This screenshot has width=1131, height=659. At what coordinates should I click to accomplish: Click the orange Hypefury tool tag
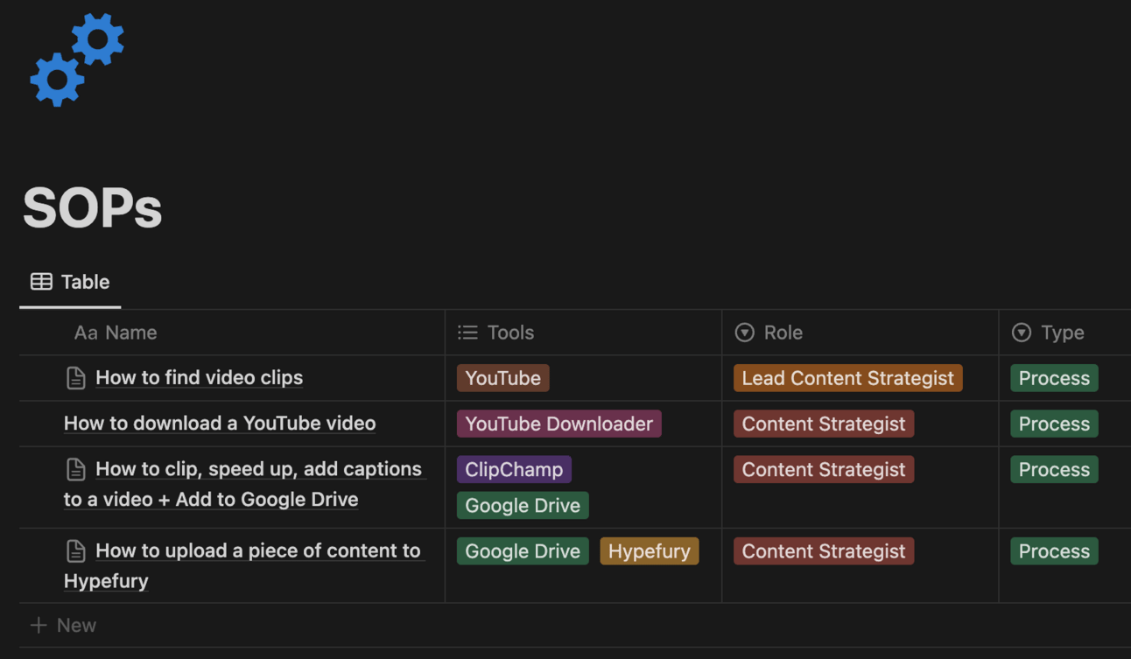tap(649, 551)
